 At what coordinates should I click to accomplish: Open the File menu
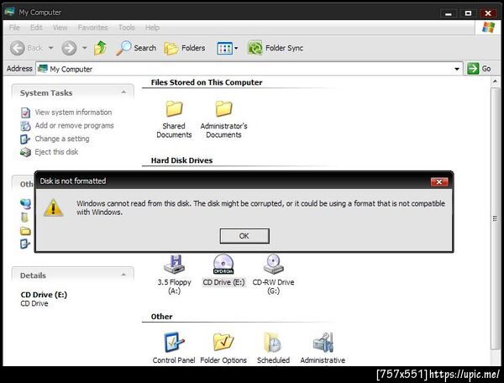(14, 28)
